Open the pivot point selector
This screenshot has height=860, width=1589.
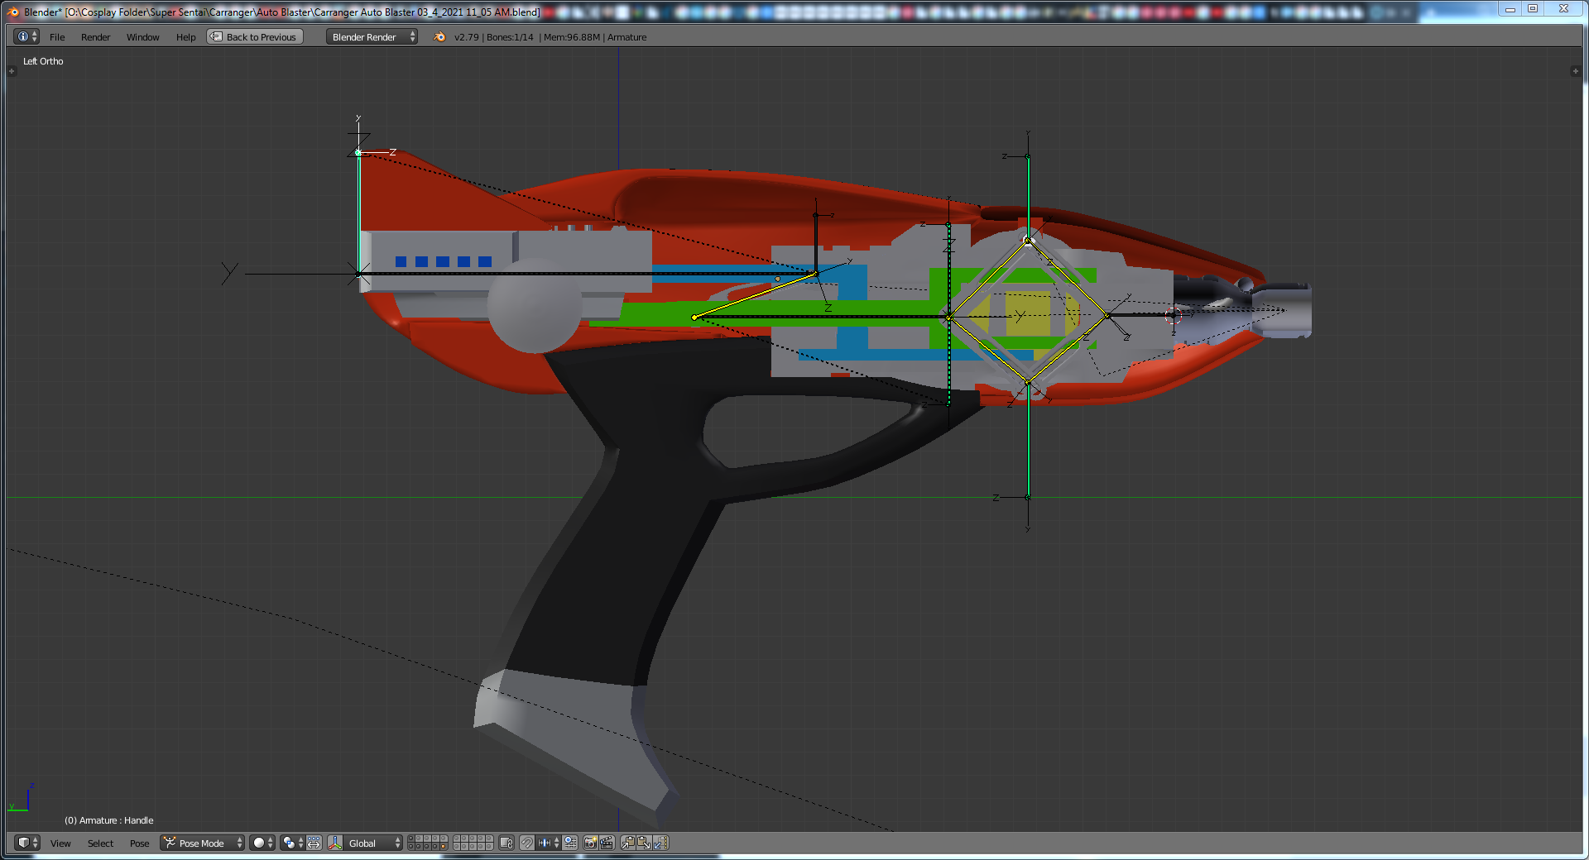292,843
